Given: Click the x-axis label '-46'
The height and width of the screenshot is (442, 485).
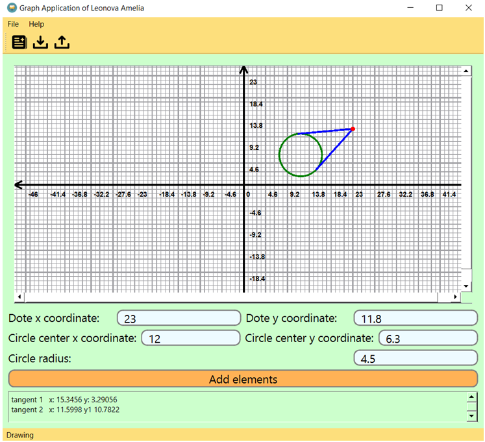Looking at the screenshot, I should [x=32, y=195].
